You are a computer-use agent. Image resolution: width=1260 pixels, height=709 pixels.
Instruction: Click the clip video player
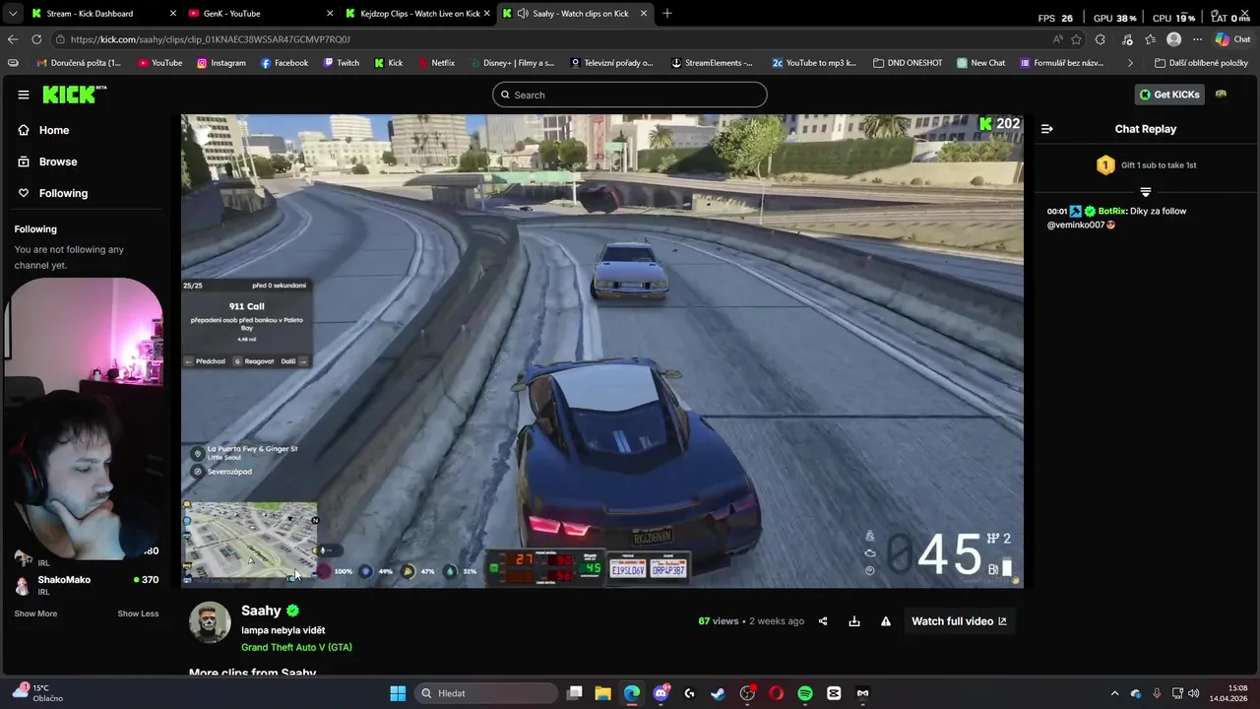[x=602, y=352]
